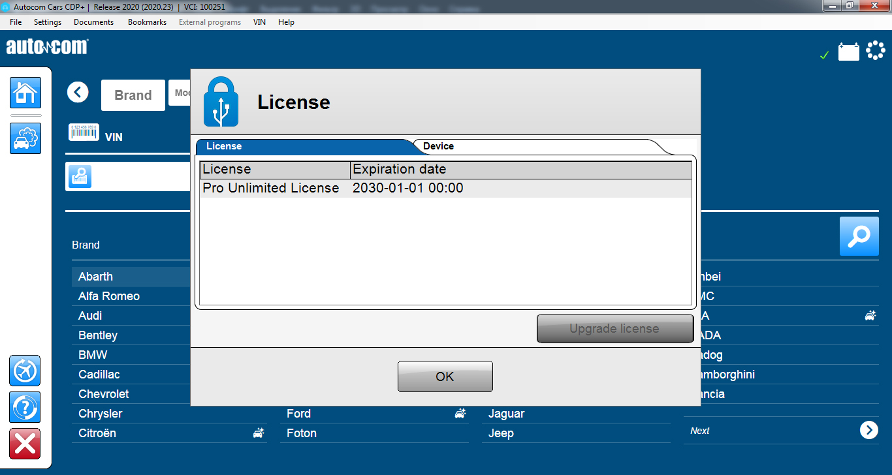Open the Bookmarks menu
The height and width of the screenshot is (475, 892).
tap(147, 22)
